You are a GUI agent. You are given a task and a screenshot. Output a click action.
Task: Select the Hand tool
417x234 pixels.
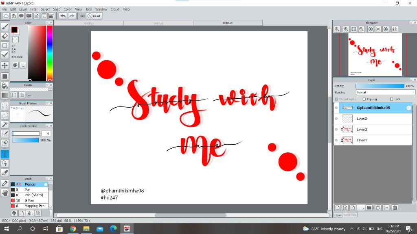click(5, 193)
